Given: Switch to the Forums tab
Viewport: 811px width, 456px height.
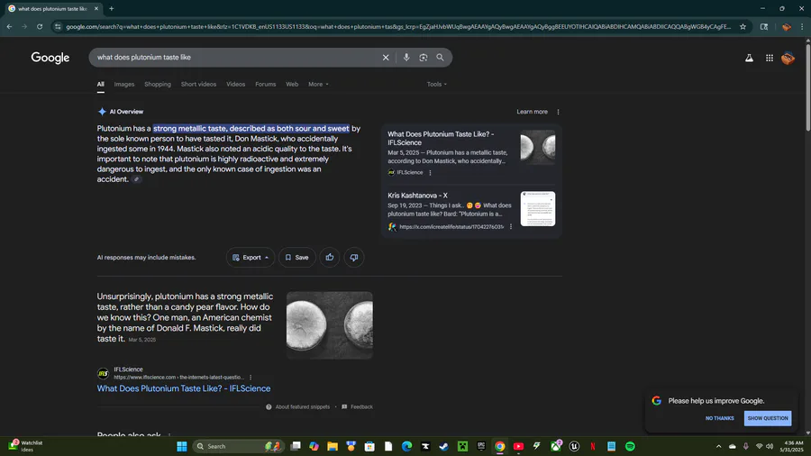Looking at the screenshot, I should pyautogui.click(x=265, y=85).
